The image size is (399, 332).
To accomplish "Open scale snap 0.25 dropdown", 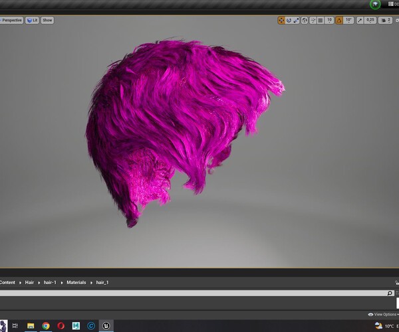I will click(370, 21).
